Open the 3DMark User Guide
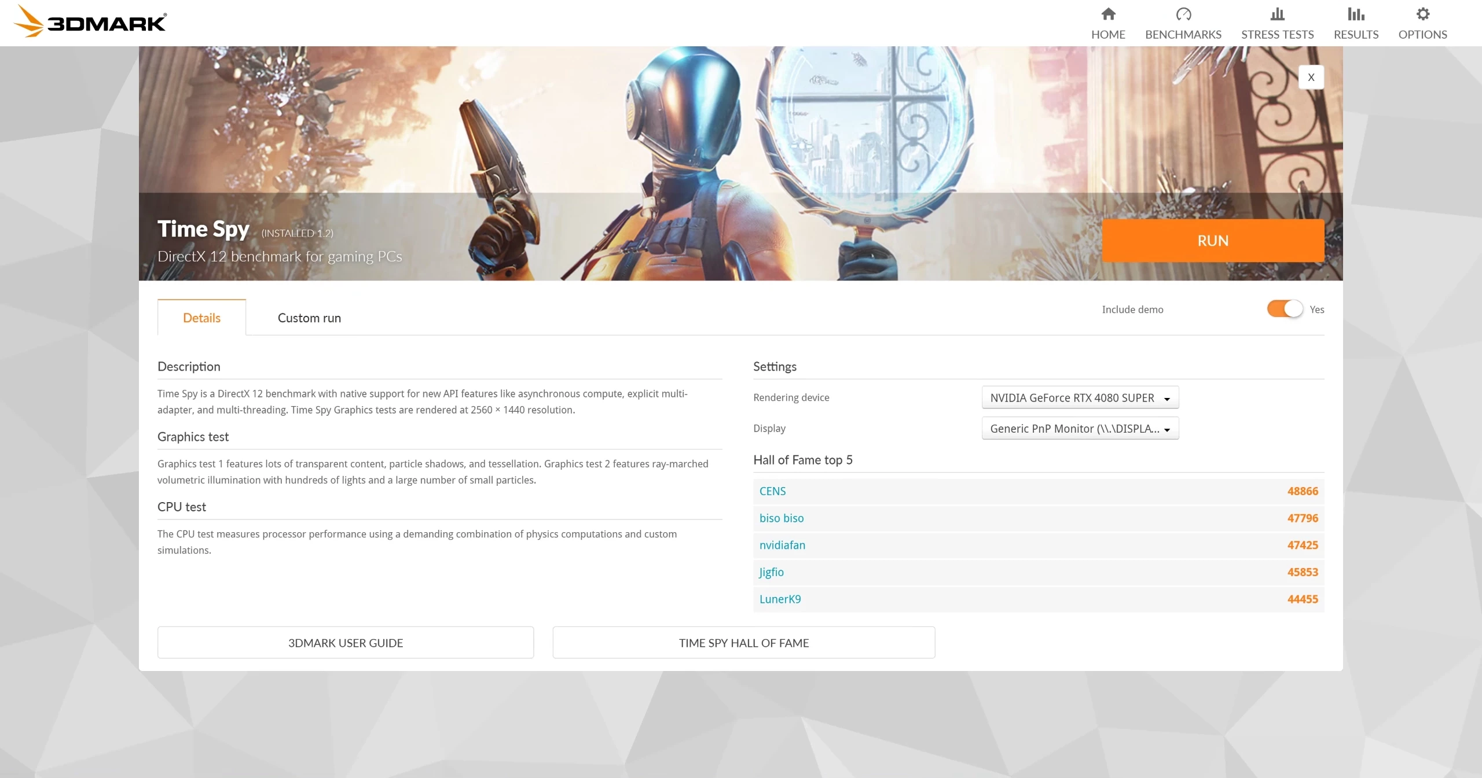Image resolution: width=1482 pixels, height=778 pixels. click(346, 643)
